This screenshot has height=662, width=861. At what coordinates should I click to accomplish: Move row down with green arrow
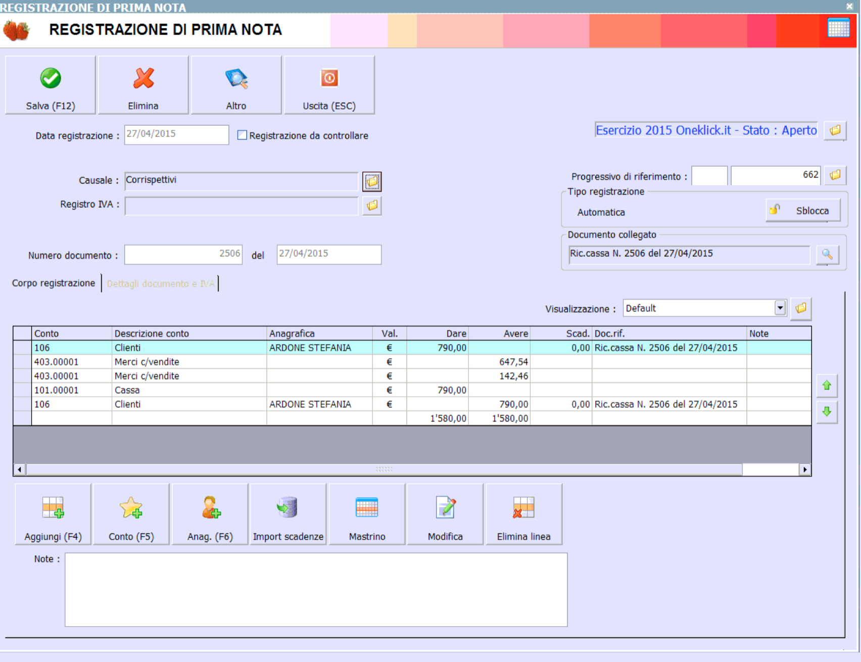[x=827, y=412]
